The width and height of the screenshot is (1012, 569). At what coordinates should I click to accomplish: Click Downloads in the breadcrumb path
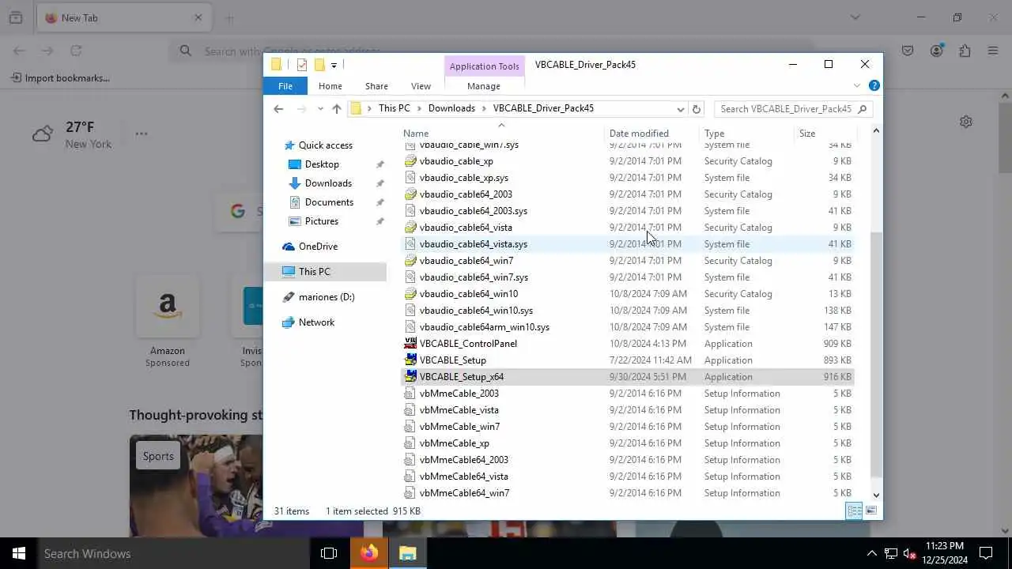click(451, 108)
